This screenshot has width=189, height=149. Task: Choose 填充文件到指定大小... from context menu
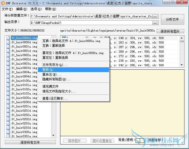[74, 91]
